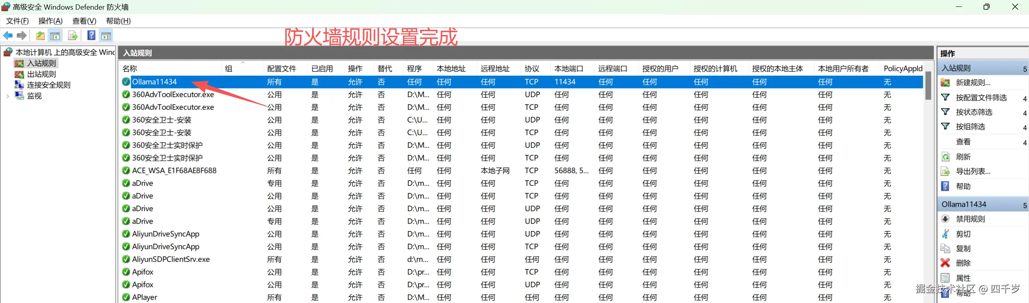1029x303 pixels.
Task: Expand the 监视 tree node
Action: (x=8, y=96)
